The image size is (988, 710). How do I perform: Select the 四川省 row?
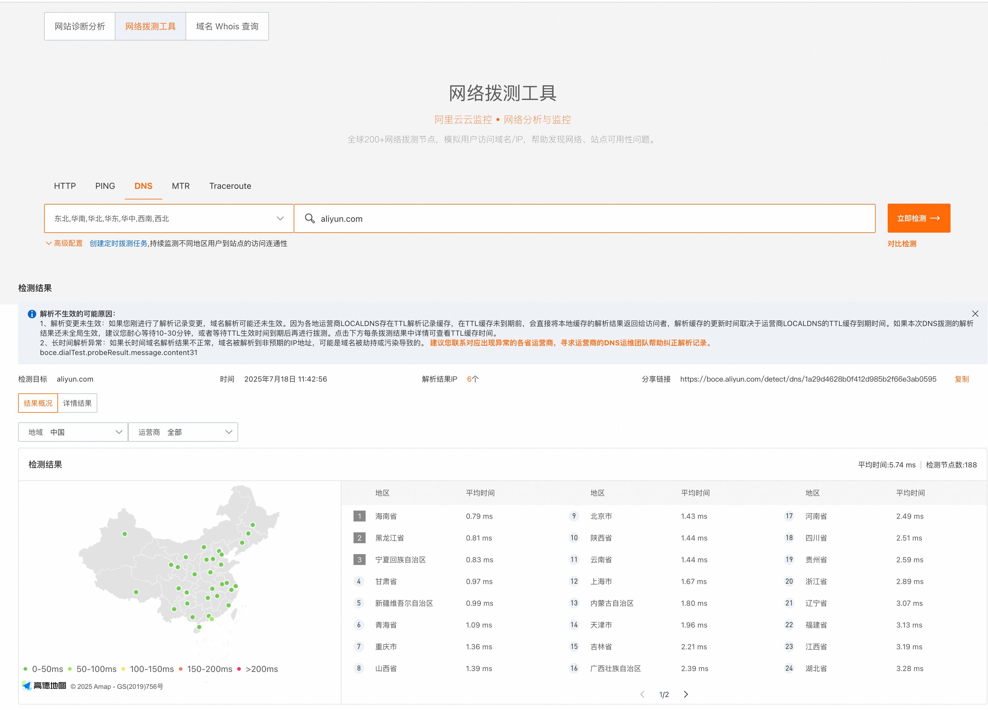tap(879, 538)
